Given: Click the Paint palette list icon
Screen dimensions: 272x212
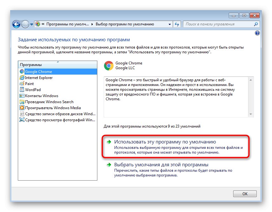Looking at the screenshot, I should pos(22,83).
